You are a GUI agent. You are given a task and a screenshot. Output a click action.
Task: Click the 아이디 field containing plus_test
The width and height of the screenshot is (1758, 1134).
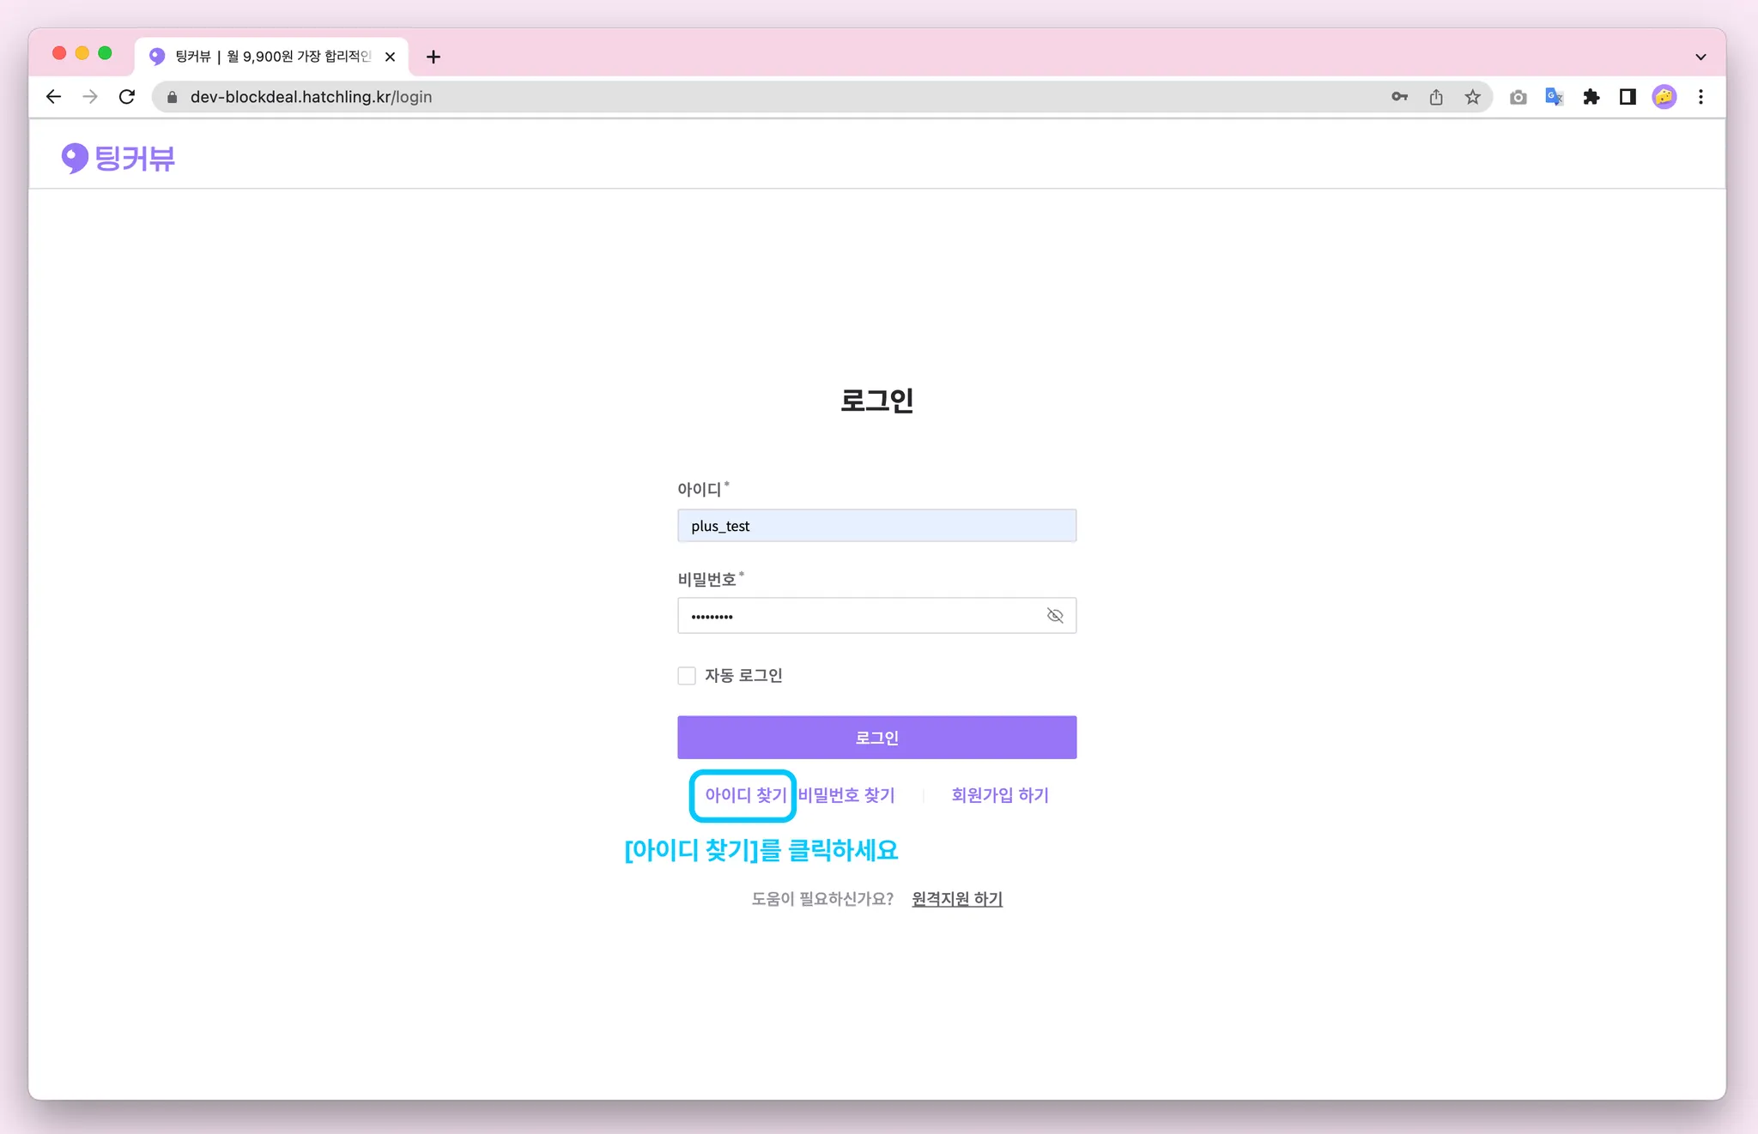(x=876, y=526)
